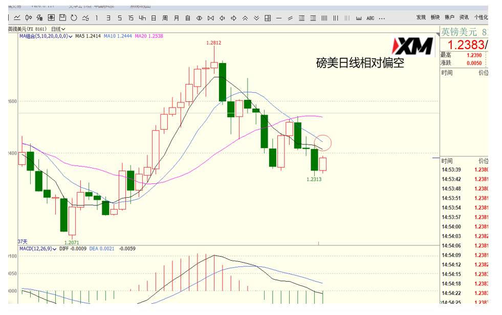Click the three vertical lines icon
The height and width of the screenshot is (315, 502).
[x=336, y=18]
